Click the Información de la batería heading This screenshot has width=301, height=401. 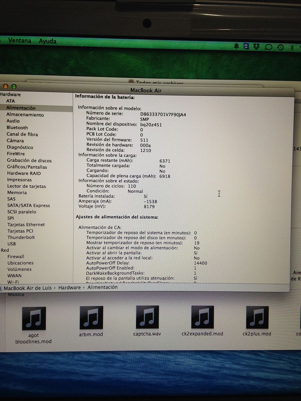105,97
